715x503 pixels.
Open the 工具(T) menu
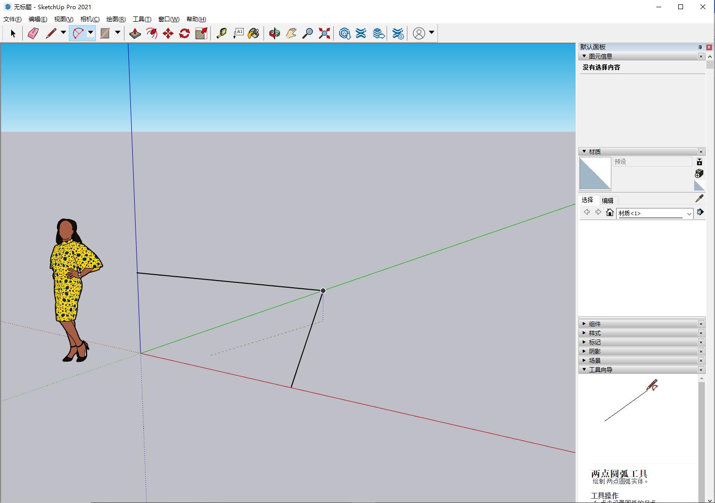[142, 19]
